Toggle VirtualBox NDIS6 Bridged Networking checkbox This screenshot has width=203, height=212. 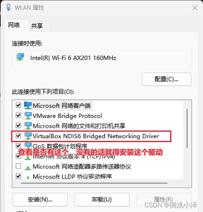[x=19, y=136]
